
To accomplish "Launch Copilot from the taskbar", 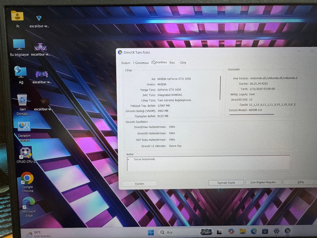I will click(x=231, y=231).
